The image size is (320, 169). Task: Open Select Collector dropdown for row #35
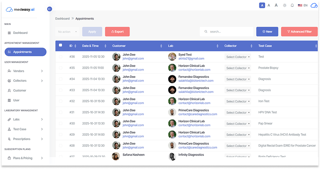click(x=238, y=68)
